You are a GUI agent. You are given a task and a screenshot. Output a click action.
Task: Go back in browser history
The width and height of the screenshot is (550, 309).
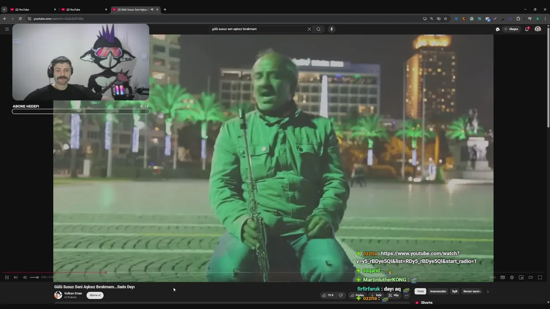tap(5, 18)
